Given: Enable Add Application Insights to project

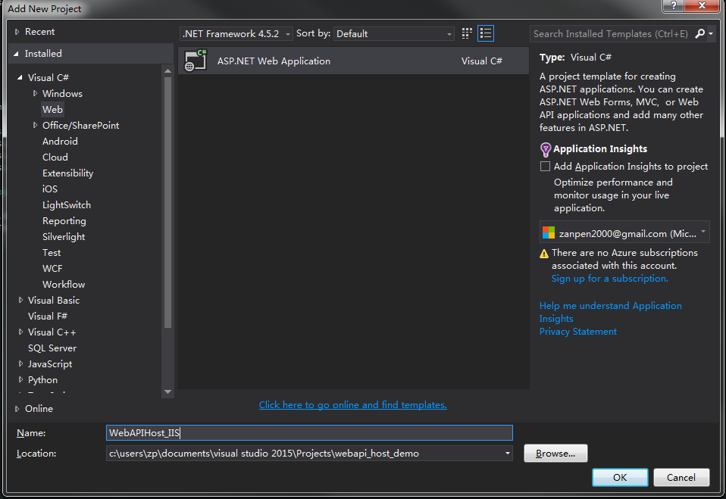Looking at the screenshot, I should [x=546, y=167].
